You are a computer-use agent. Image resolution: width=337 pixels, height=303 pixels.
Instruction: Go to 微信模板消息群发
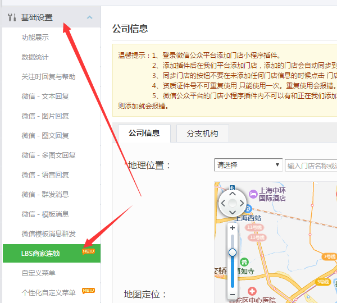click(48, 233)
